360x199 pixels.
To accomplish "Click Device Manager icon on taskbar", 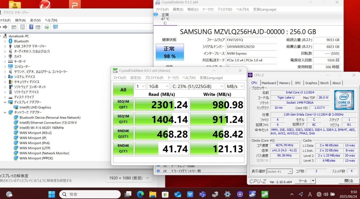I will pos(215,194).
